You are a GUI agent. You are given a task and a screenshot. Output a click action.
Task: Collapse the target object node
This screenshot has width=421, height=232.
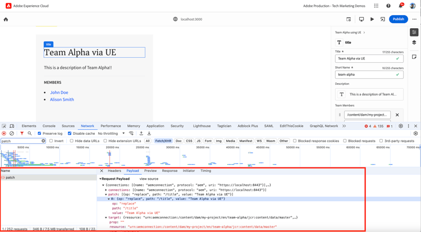(x=106, y=217)
